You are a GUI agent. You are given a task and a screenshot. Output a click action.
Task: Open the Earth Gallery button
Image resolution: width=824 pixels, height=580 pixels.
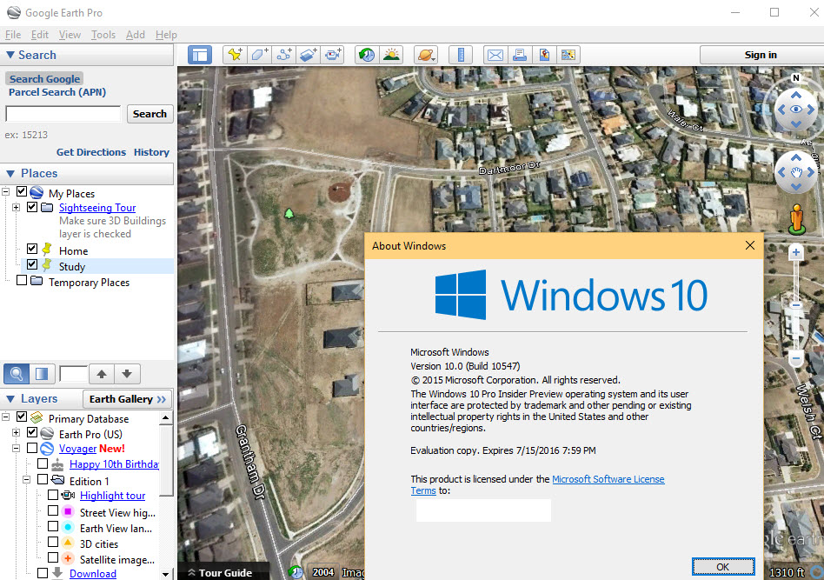(128, 399)
